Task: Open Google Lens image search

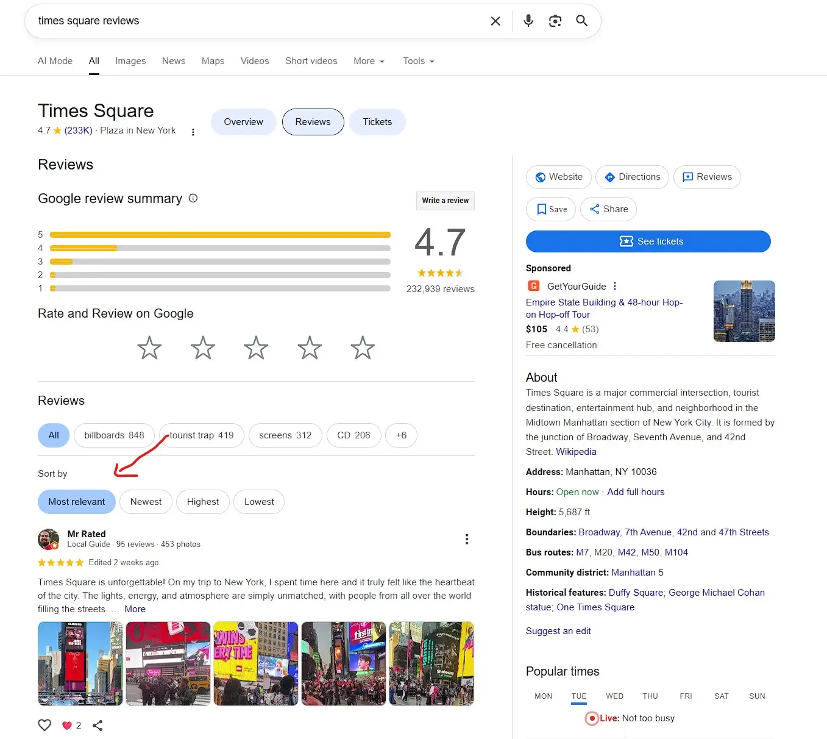Action: point(555,20)
